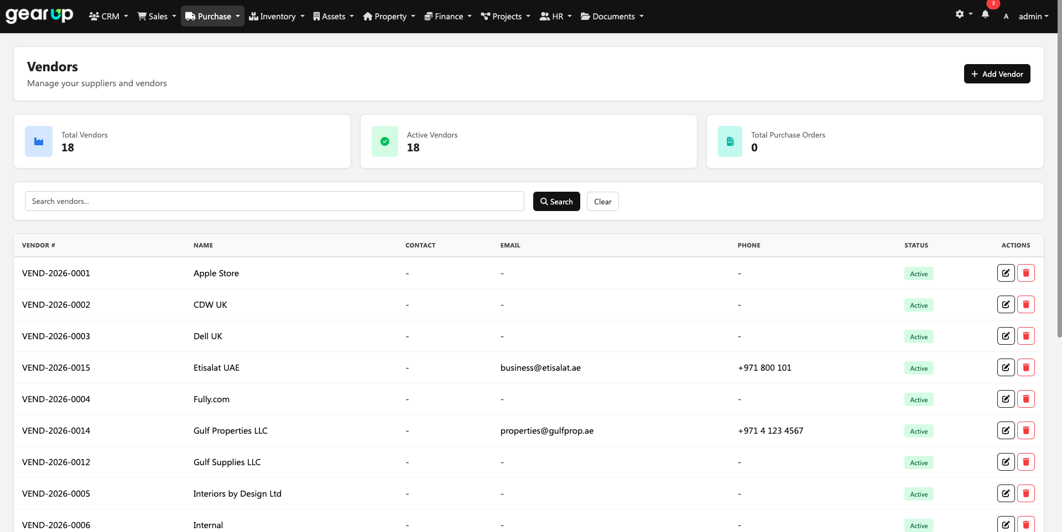1062x532 pixels.
Task: Edit the Apple Store vendor
Action: click(x=1006, y=273)
